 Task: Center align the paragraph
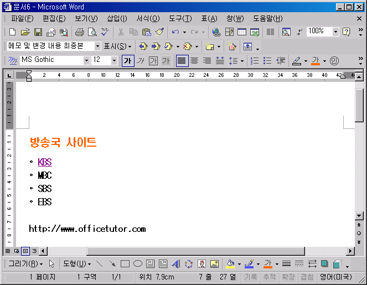point(194,61)
